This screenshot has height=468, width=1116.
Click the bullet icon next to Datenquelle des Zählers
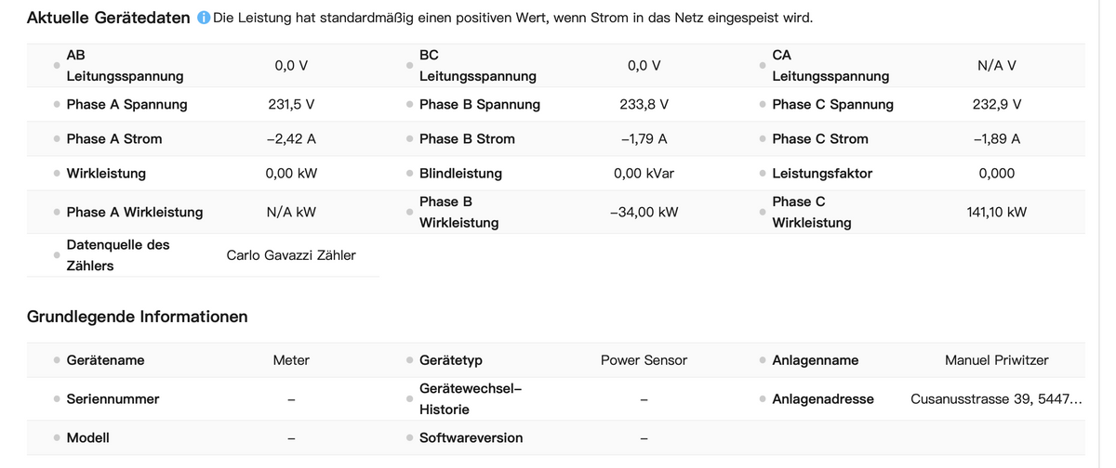tap(57, 255)
